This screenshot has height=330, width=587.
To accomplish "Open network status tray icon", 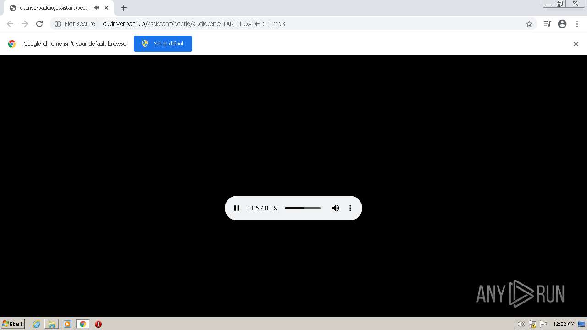I will [x=532, y=324].
